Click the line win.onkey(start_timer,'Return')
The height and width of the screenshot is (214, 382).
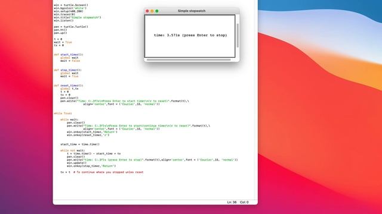point(92,132)
